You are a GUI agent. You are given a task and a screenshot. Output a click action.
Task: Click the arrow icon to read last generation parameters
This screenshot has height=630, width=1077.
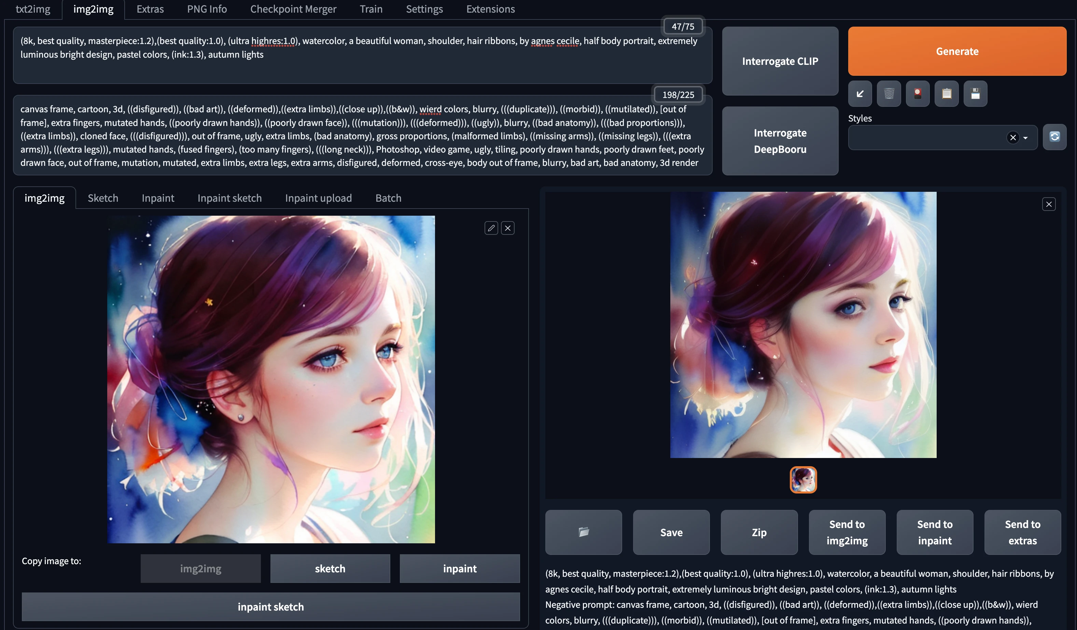(x=860, y=94)
